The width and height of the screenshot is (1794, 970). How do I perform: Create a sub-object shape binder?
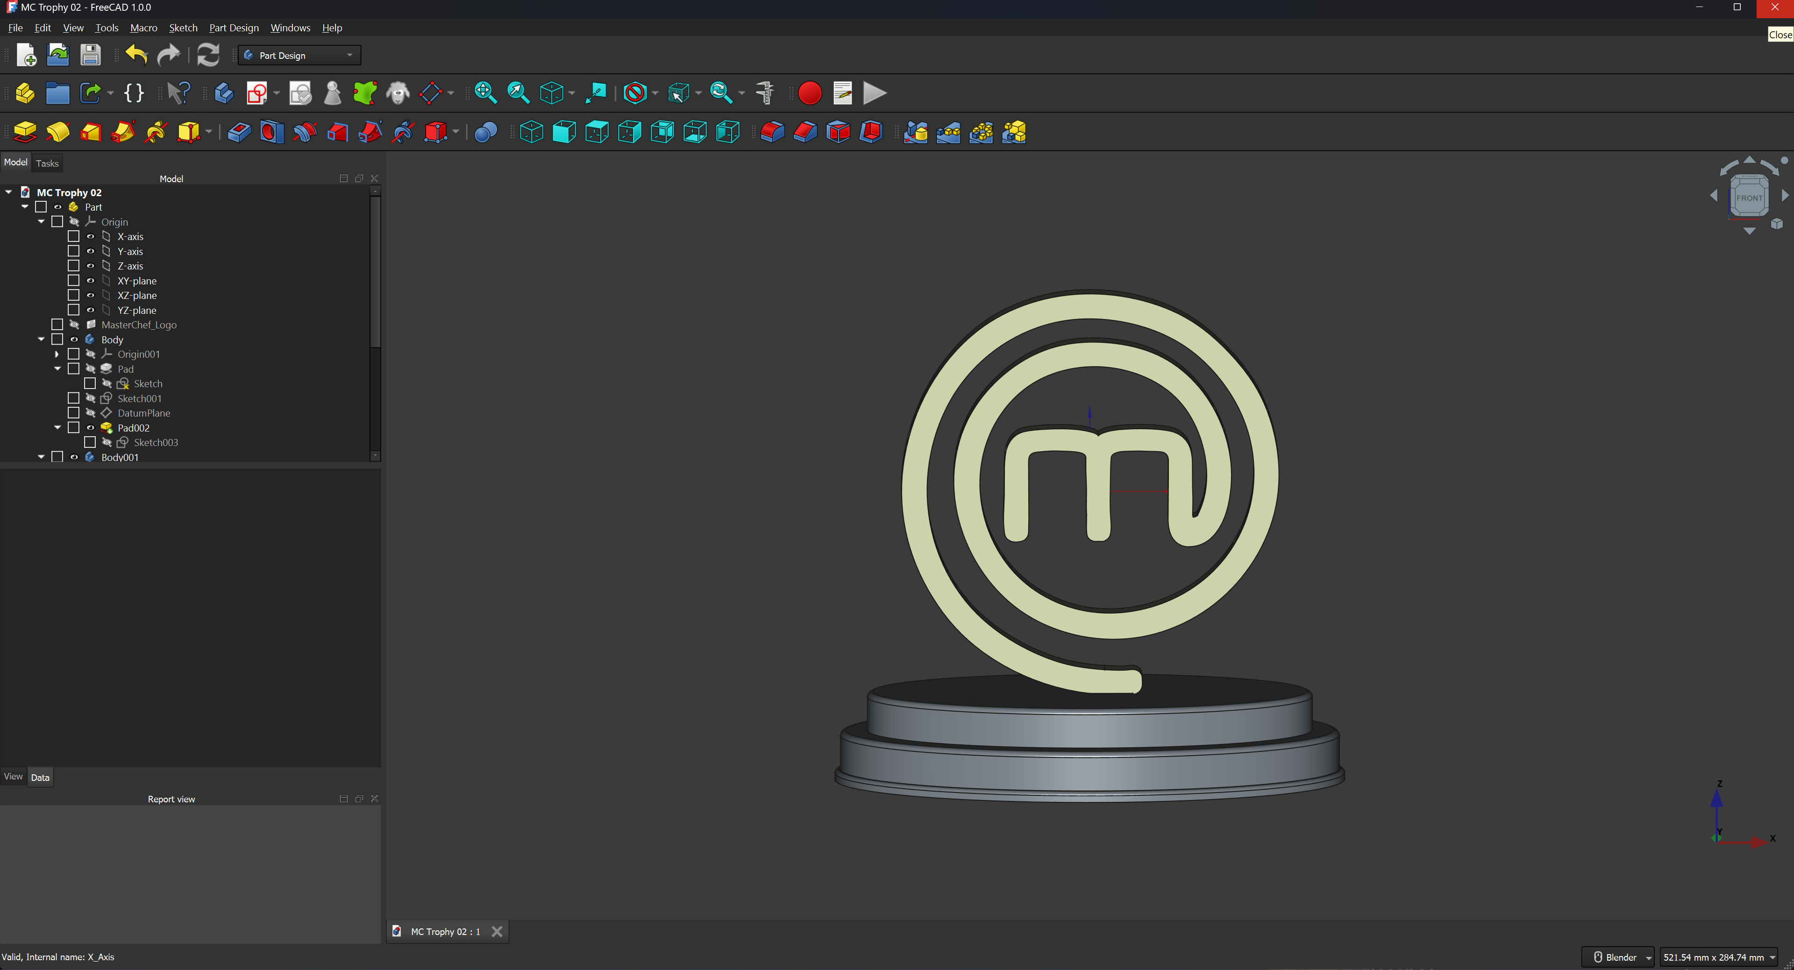(x=364, y=92)
